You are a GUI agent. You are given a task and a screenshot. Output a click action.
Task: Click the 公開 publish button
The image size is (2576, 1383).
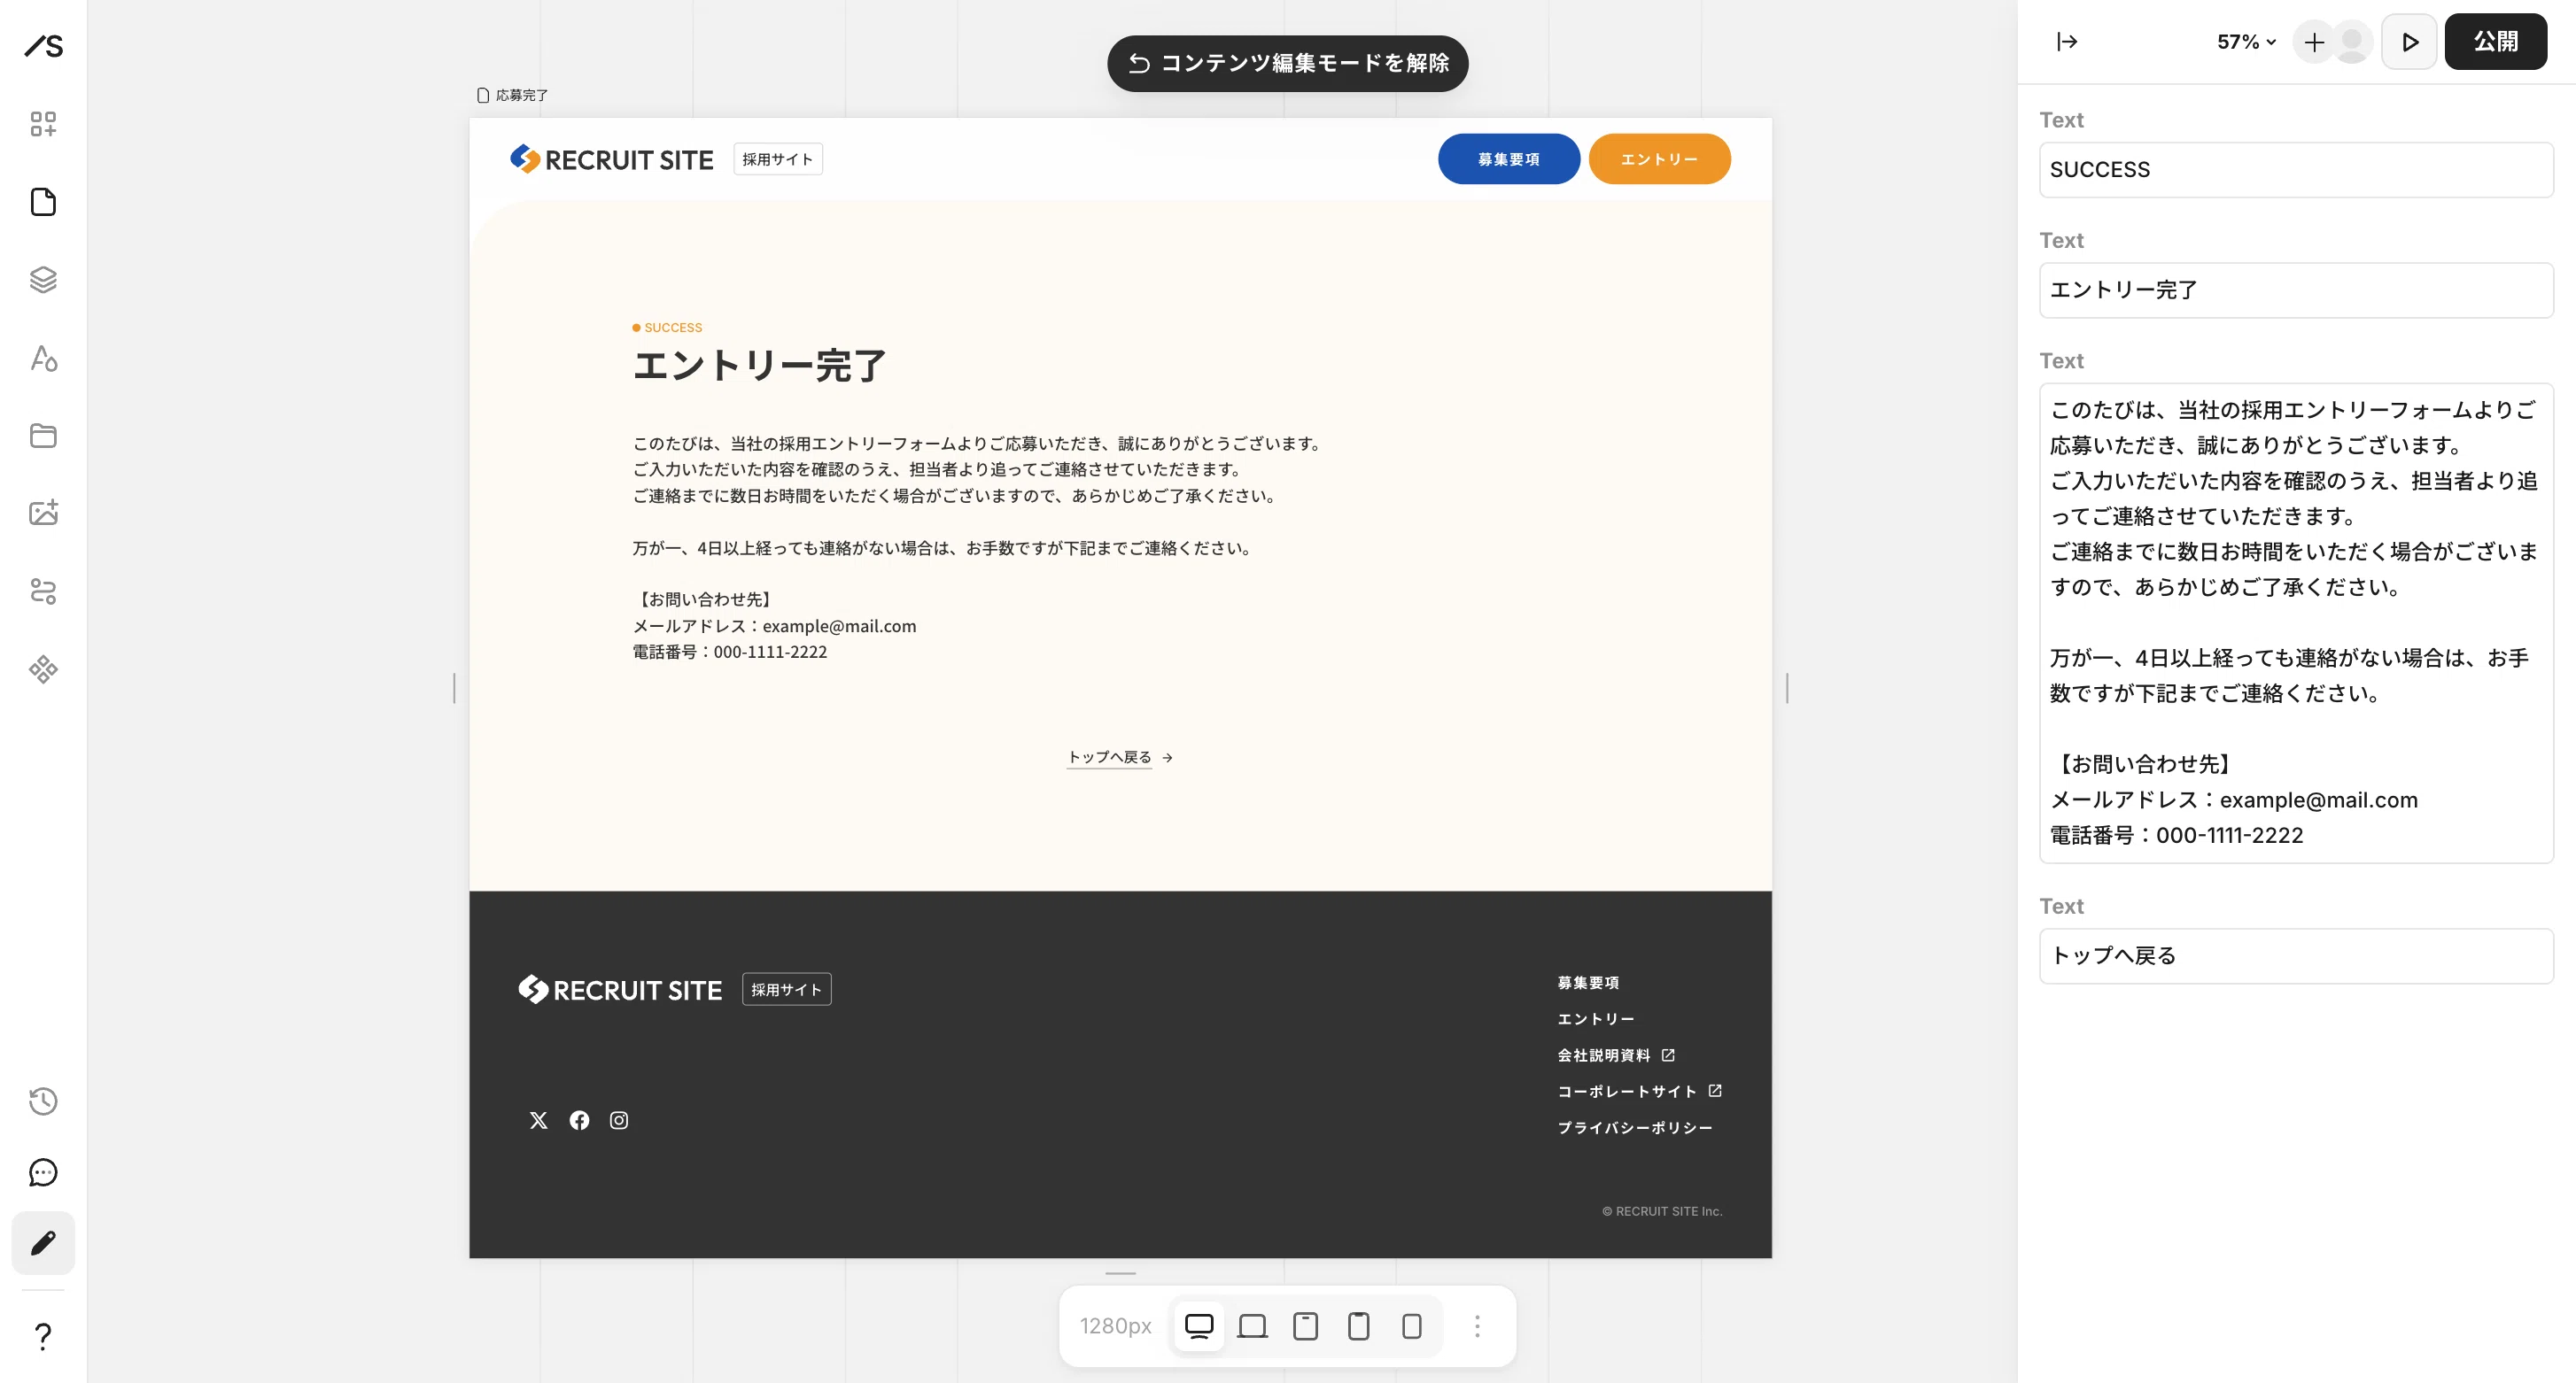click(2495, 41)
